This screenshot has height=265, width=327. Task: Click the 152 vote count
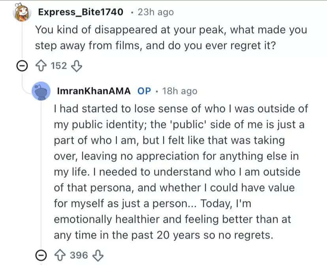tap(59, 66)
